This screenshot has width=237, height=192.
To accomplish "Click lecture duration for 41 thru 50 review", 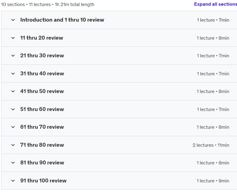I will tap(213, 91).
